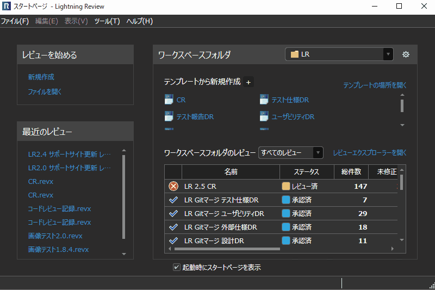Open recent review LR2.0 サポートサイト更新
Screen dimensions: 435x290
click(70, 168)
